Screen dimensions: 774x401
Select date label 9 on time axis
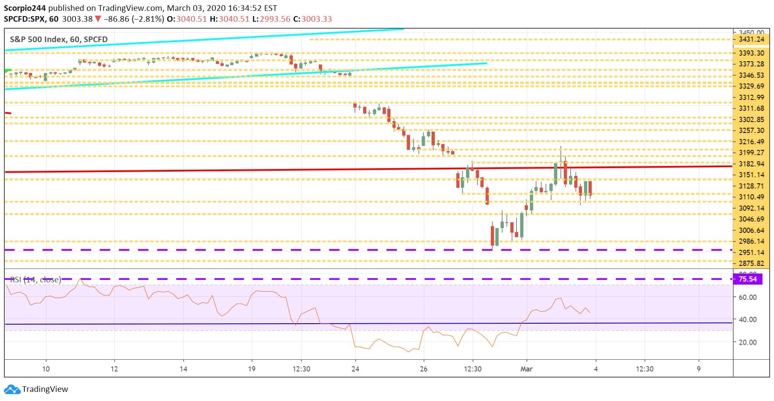(x=699, y=369)
